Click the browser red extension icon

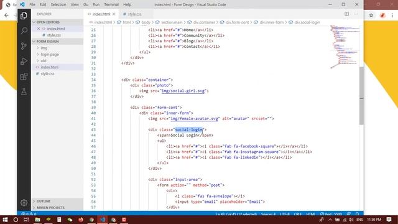[382, 15]
